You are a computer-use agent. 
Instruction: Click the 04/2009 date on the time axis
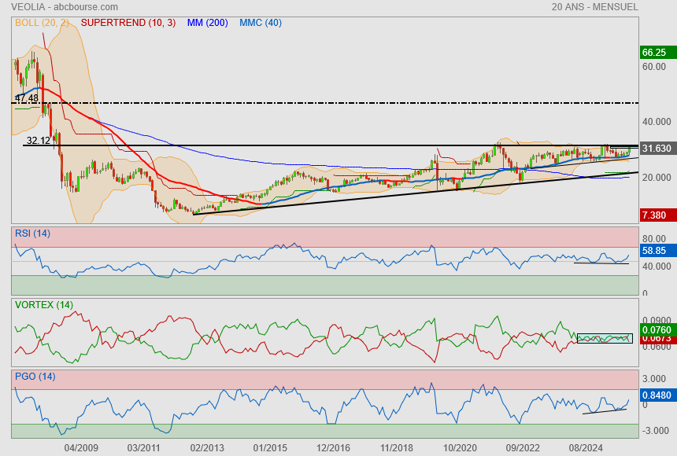coord(81,447)
